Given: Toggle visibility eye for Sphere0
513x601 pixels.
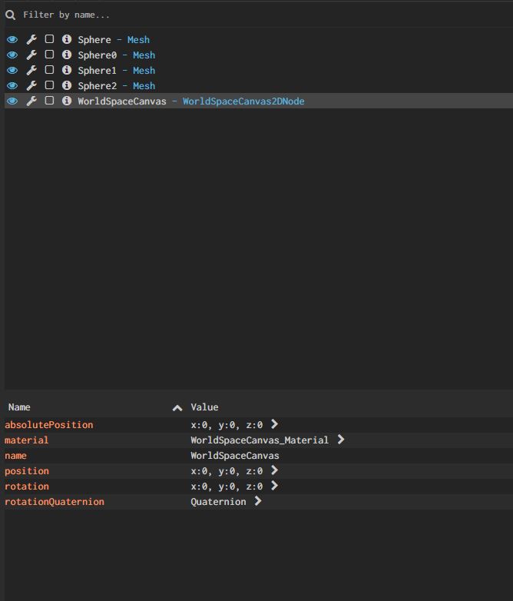Looking at the screenshot, I should click(x=12, y=55).
